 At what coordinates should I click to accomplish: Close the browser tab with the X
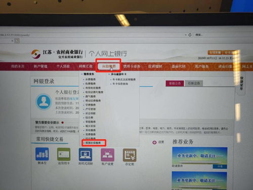point(12,41)
